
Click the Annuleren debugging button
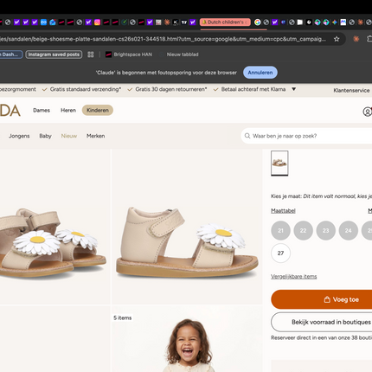(x=260, y=73)
